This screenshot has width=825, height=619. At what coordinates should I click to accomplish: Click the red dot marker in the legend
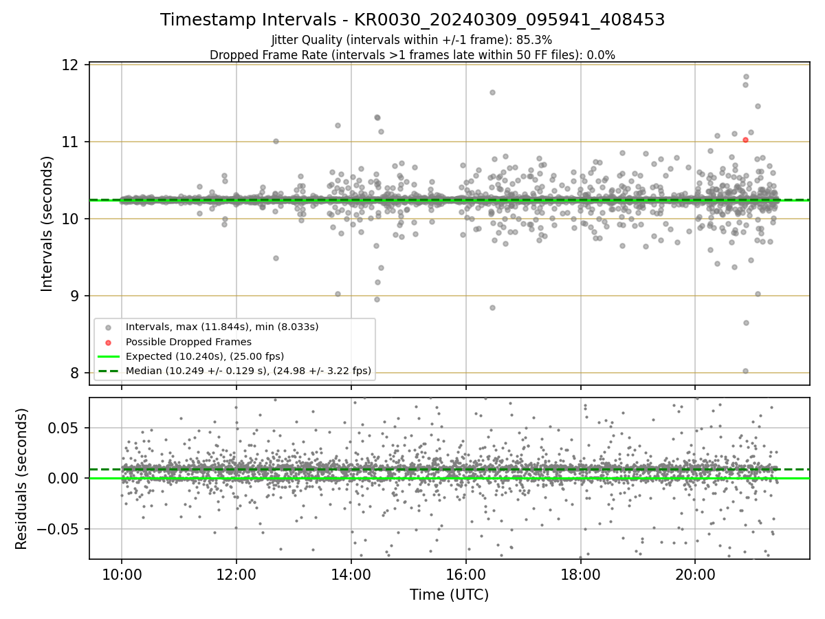coord(109,342)
